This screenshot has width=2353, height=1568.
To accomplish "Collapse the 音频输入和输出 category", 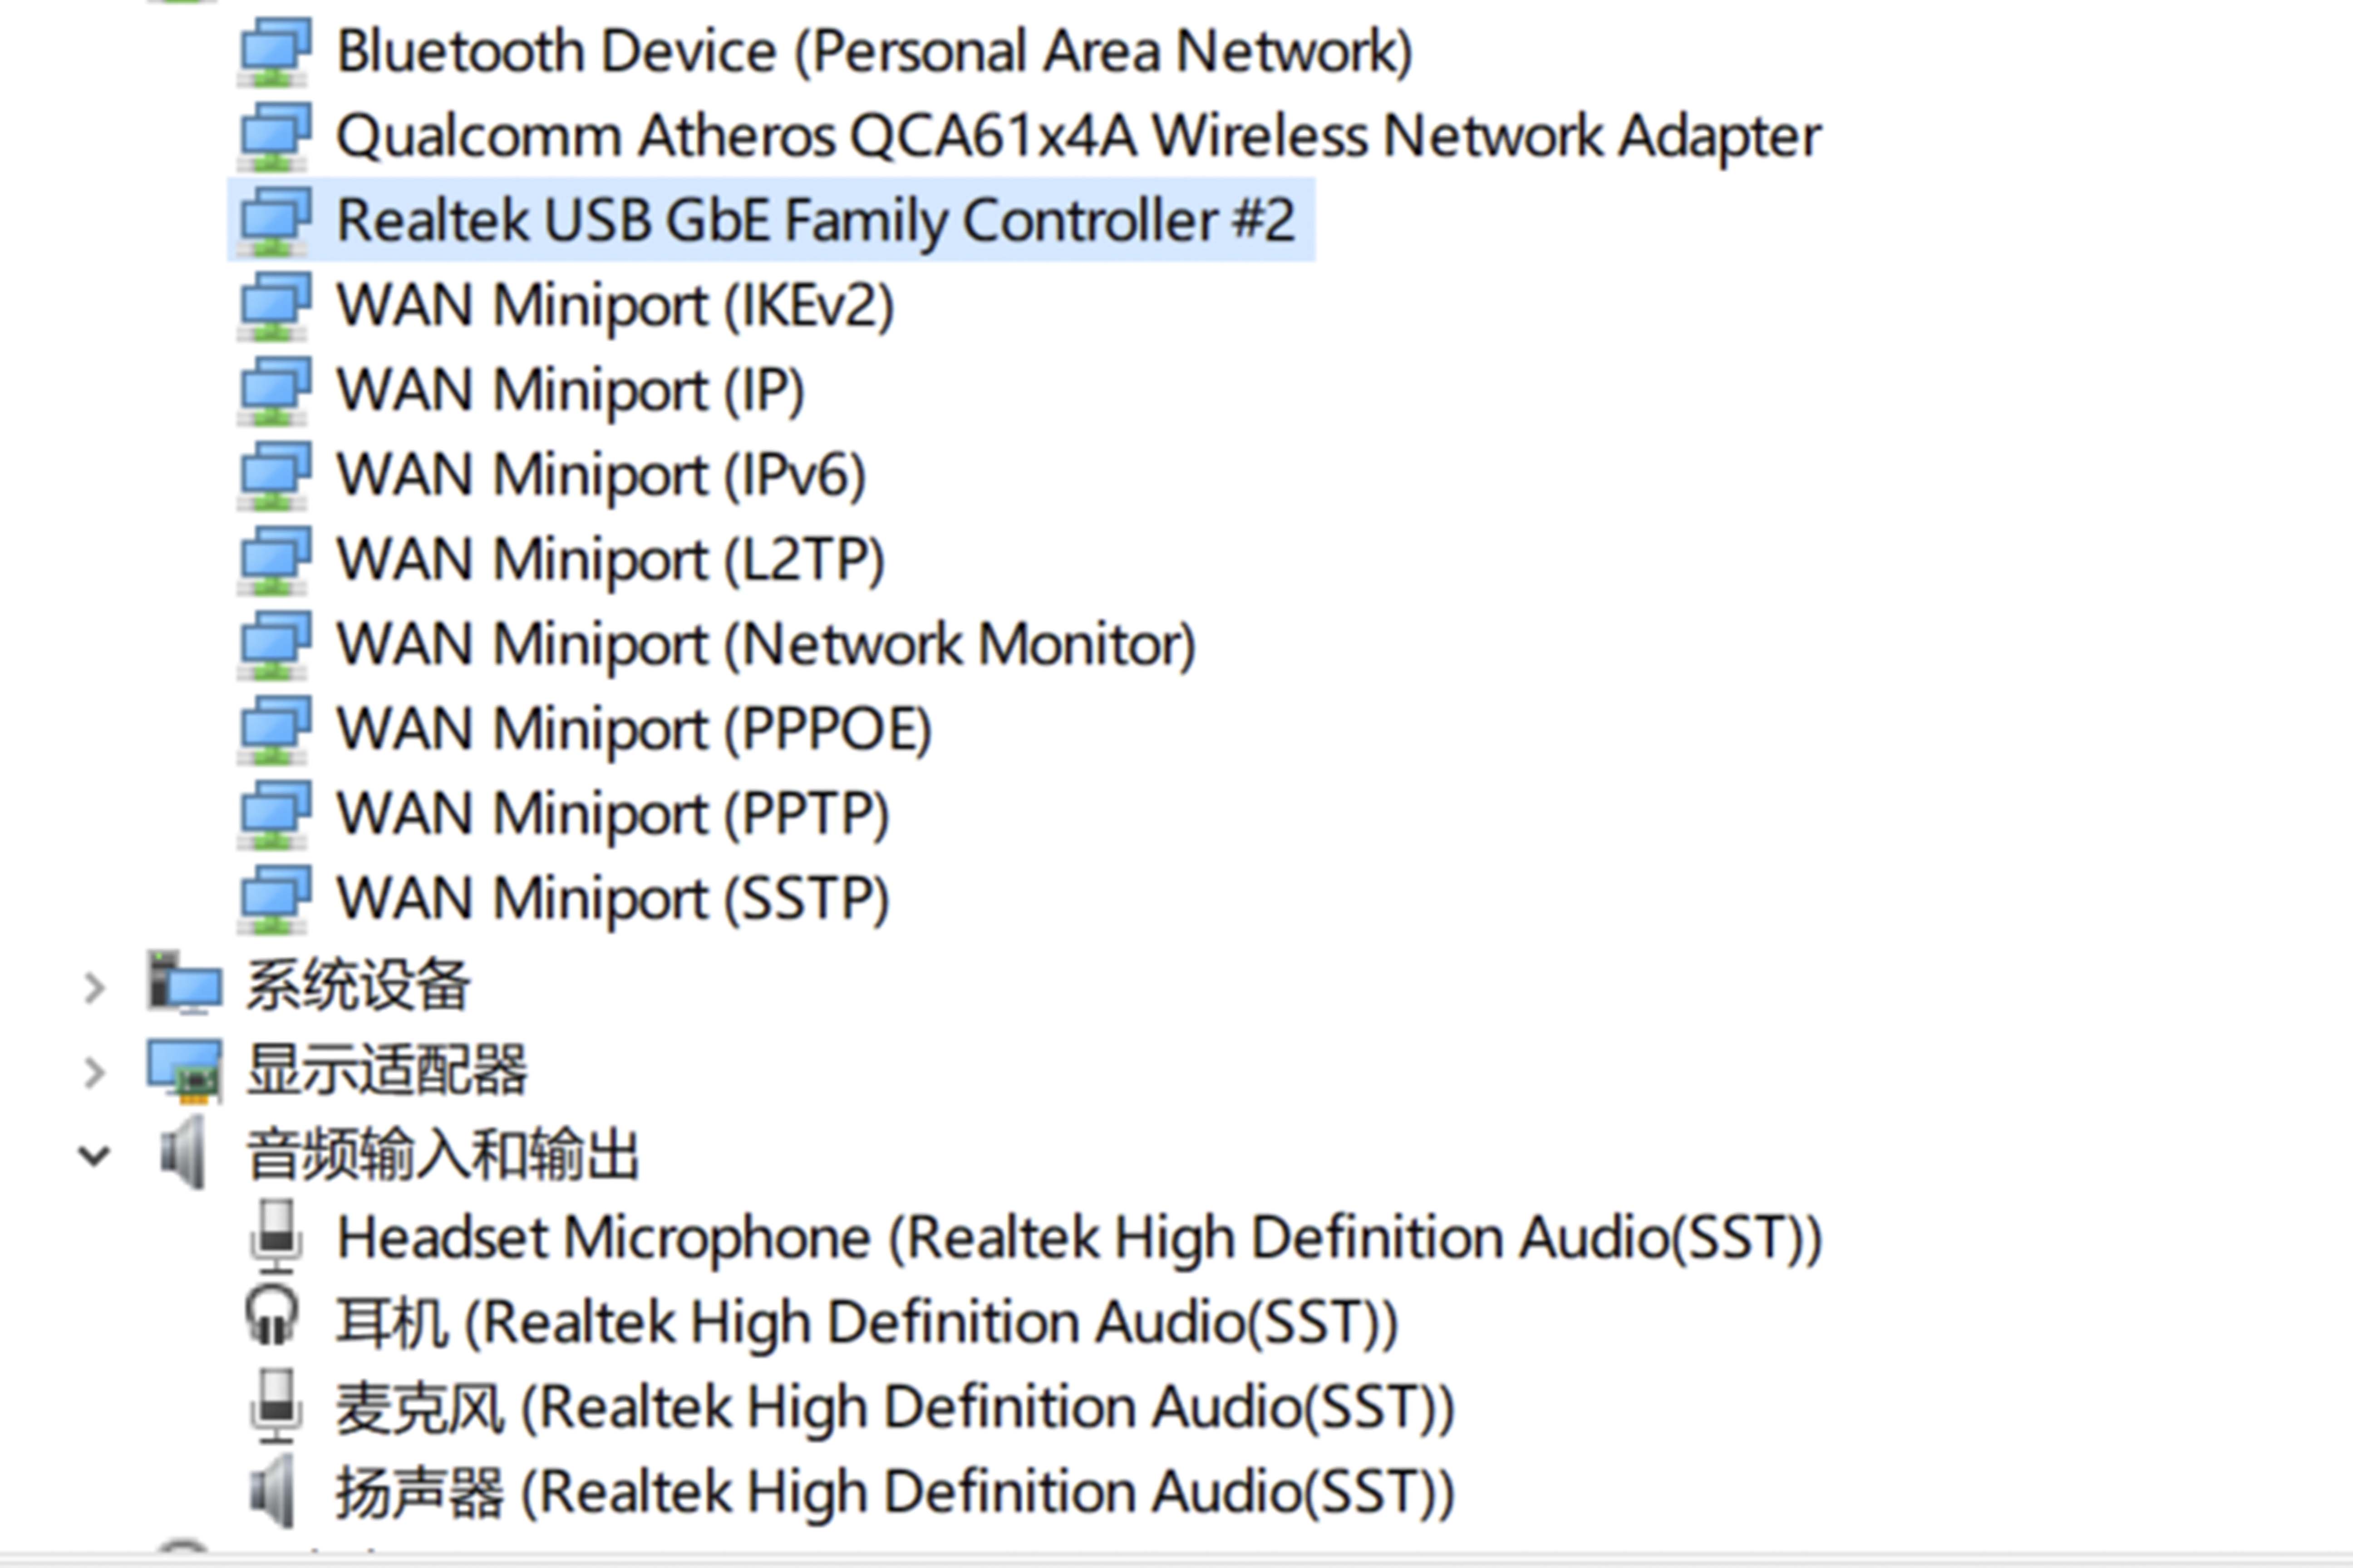I will point(95,1157).
